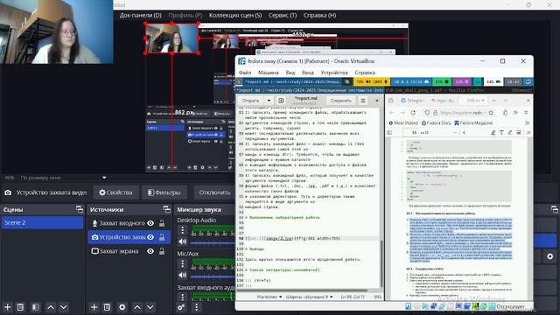This screenshot has width=560, height=315.
Task: Move selected source down in Источники
Action: point(150,307)
